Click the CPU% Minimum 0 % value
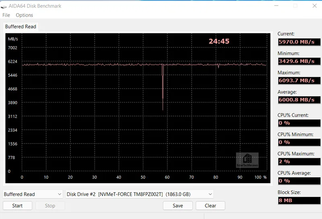 click(x=299, y=142)
